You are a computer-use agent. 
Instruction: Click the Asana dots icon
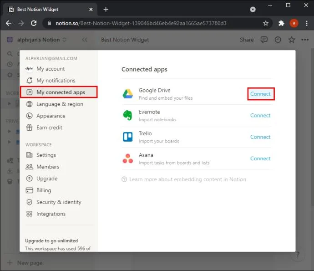pos(128,159)
